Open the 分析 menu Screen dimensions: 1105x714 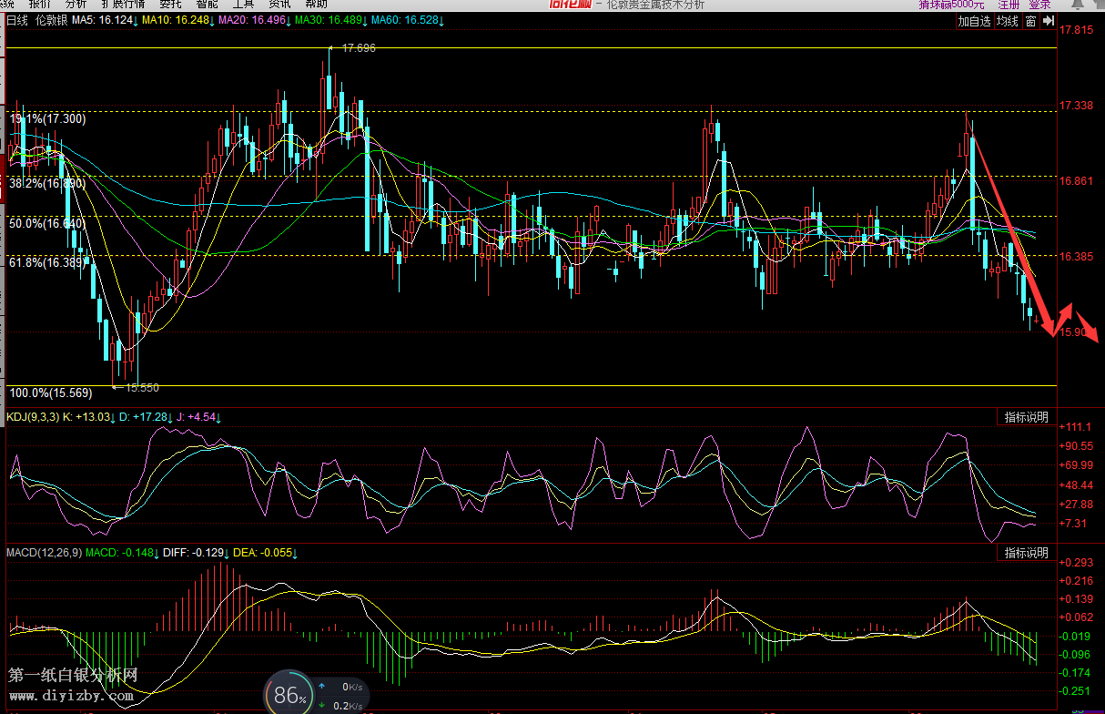point(76,4)
